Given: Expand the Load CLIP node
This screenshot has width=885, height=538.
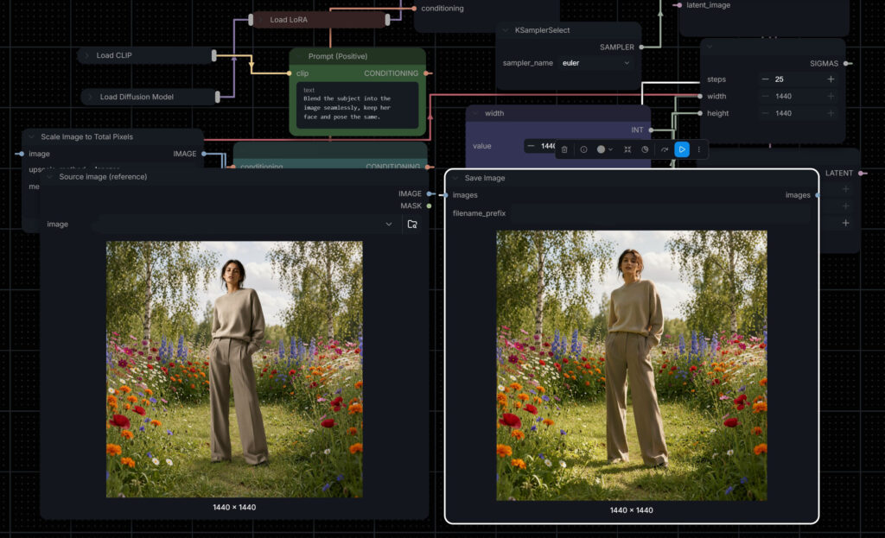Looking at the screenshot, I should 87,55.
